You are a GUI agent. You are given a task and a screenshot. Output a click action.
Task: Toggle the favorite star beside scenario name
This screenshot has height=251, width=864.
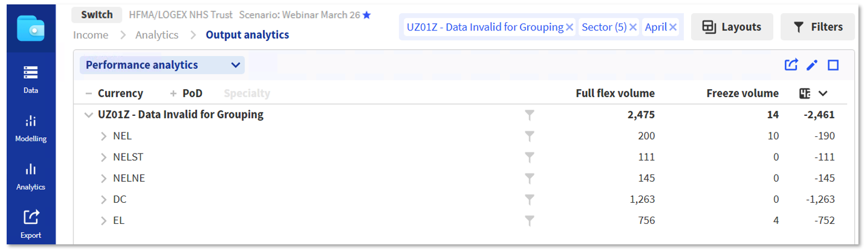(366, 15)
